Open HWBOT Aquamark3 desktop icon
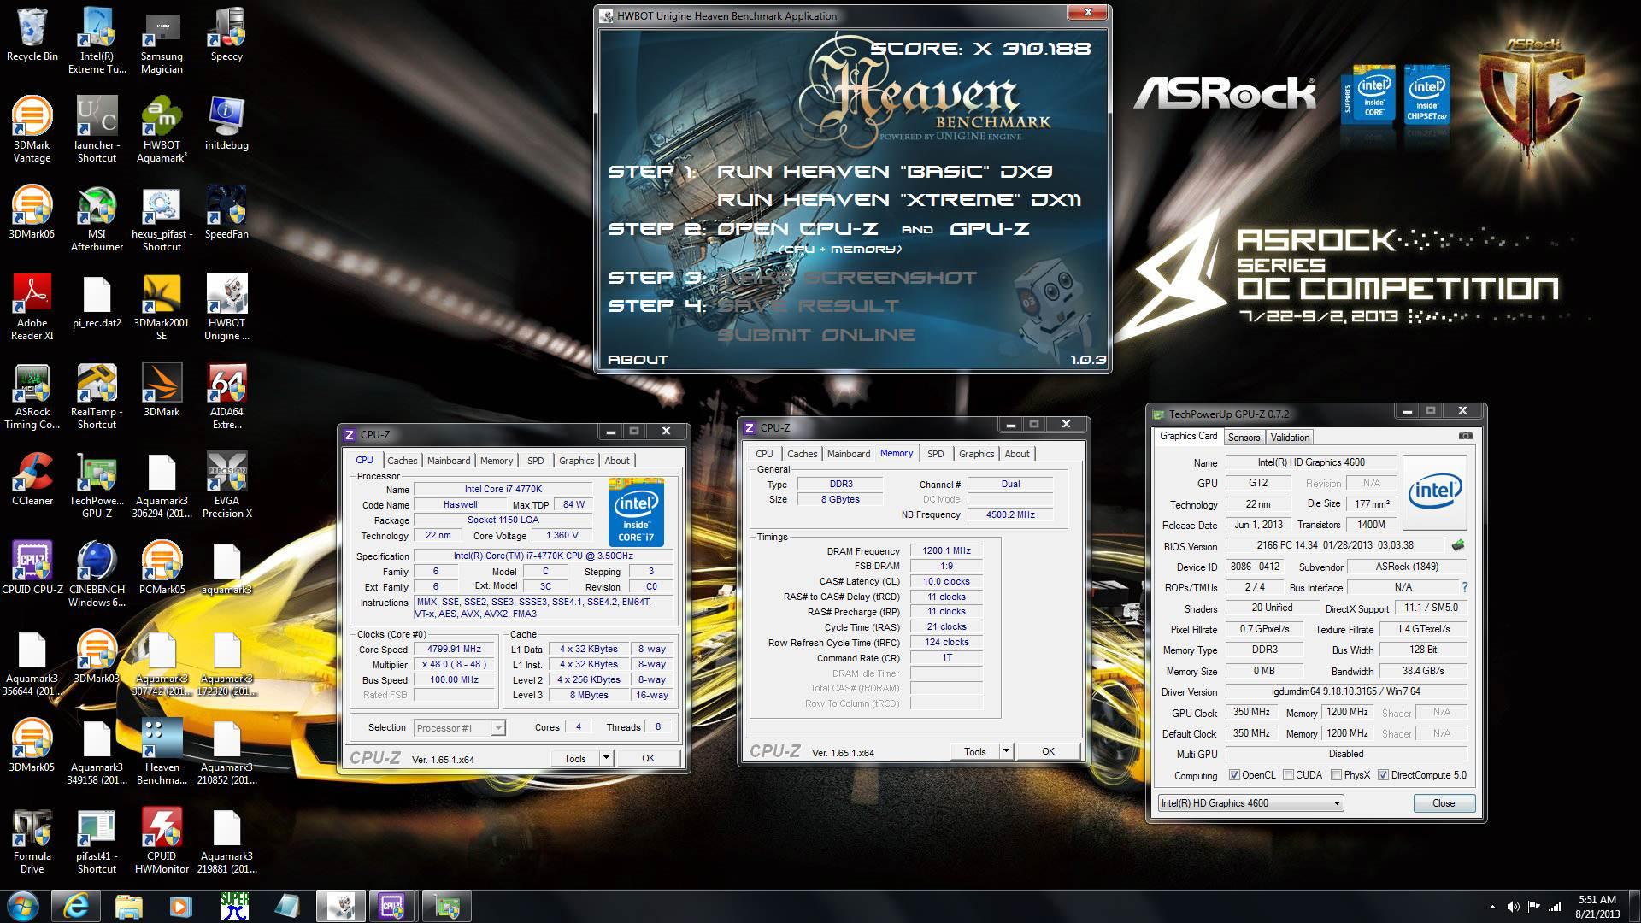Screen dimensions: 1641x923 (x=162, y=129)
